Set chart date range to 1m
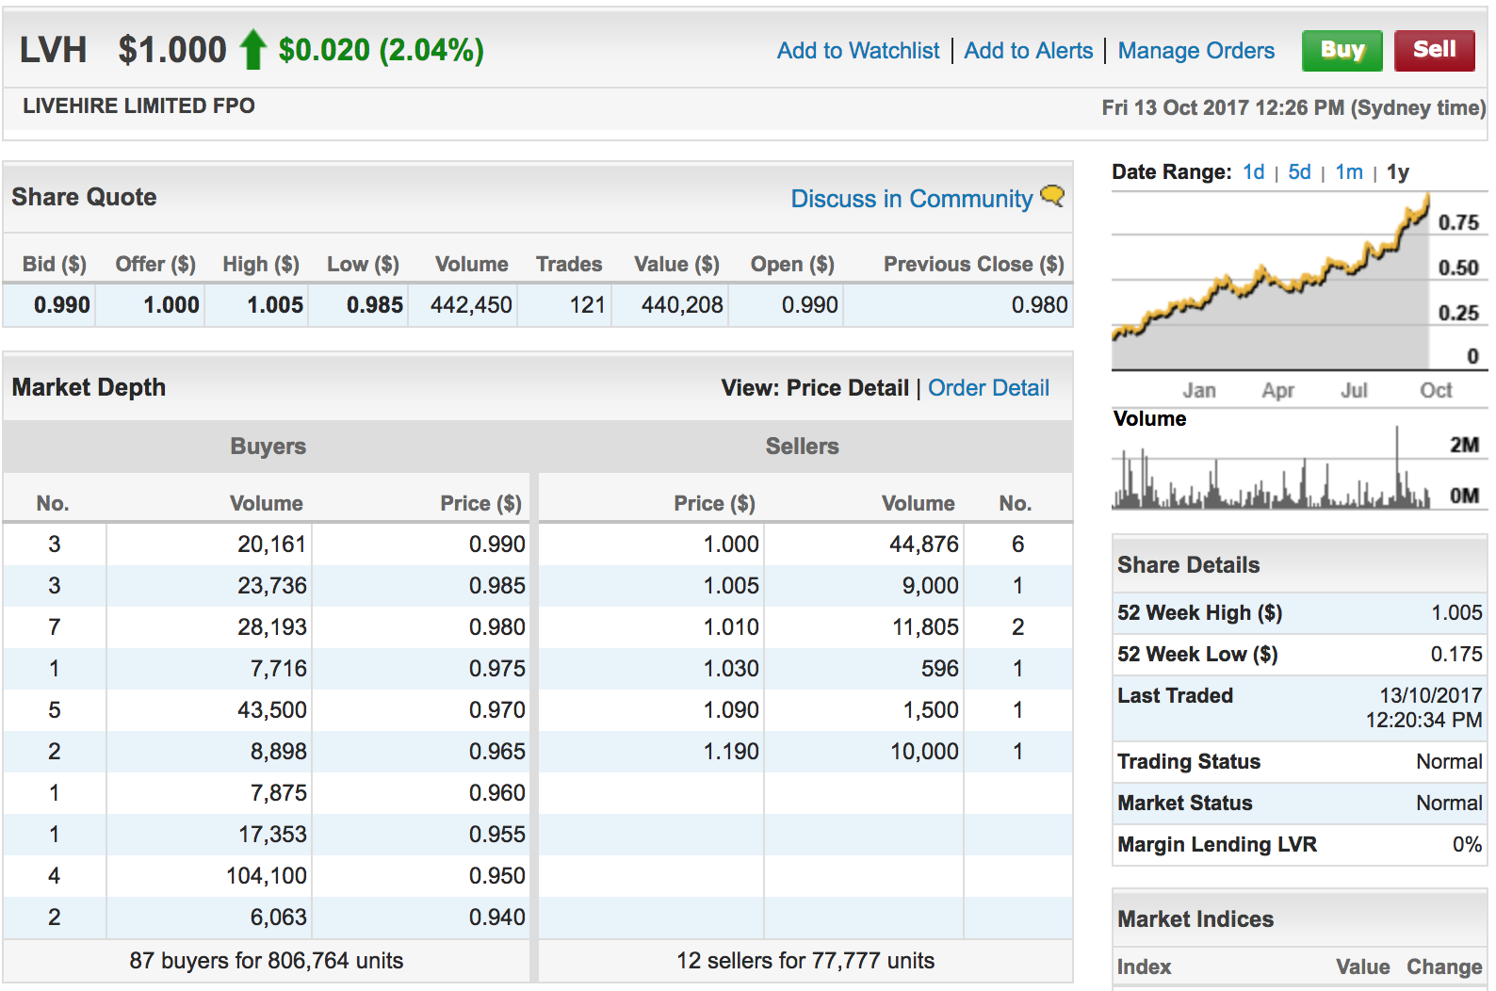Screen dimensions: 1496x991 [1349, 172]
